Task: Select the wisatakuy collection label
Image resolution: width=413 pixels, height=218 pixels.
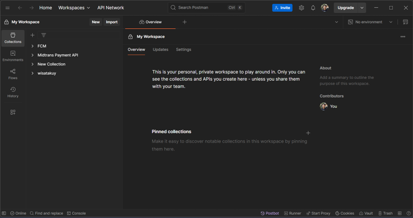Action: 47,73
